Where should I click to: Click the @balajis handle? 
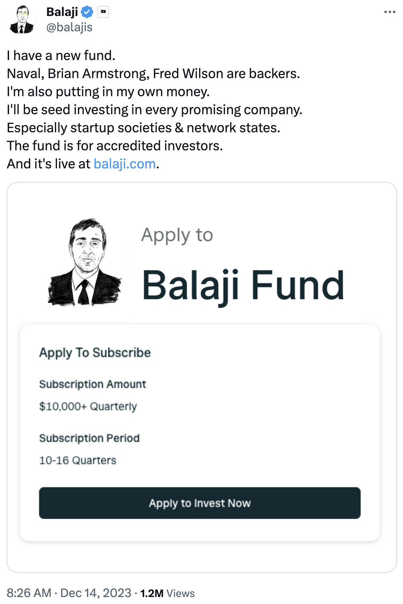pyautogui.click(x=69, y=27)
